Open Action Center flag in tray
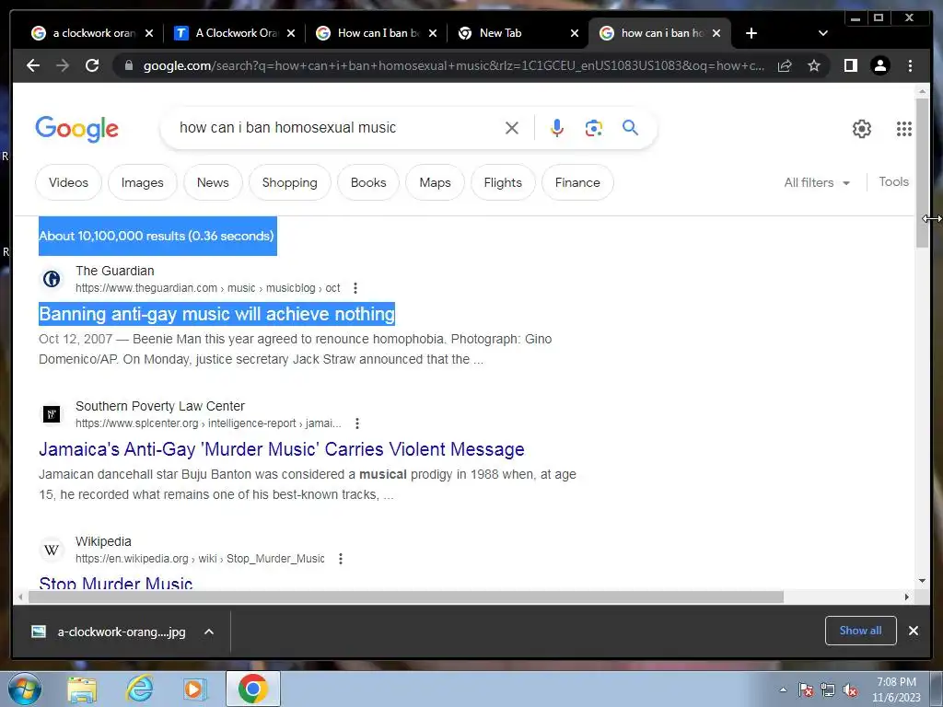This screenshot has height=707, width=943. [x=806, y=690]
